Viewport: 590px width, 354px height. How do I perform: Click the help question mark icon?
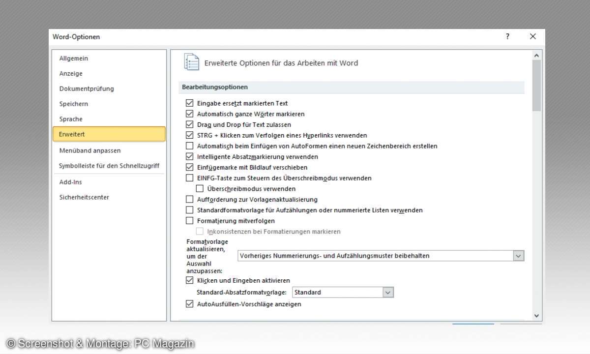[507, 37]
